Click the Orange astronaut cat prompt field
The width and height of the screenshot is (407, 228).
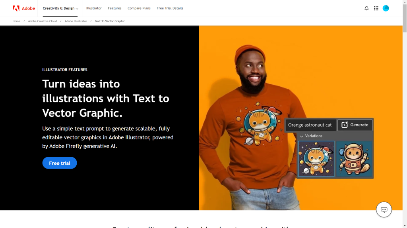310,125
